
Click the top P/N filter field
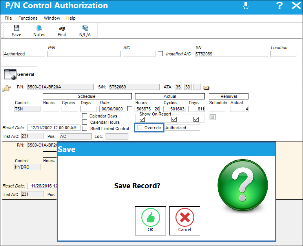pyautogui.click(x=84, y=54)
